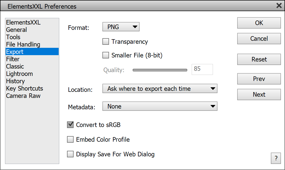Open the File Handling preferences section
Viewport: 285px width, 170px height.
pyautogui.click(x=23, y=45)
